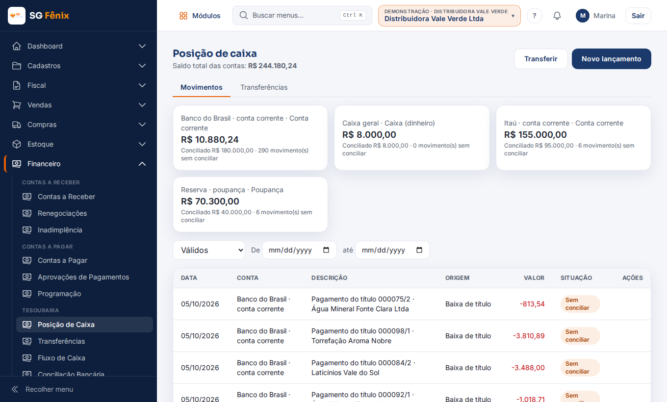The image size is (667, 402).
Task: Click the Vendas shopping cart icon
Action: pyautogui.click(x=17, y=105)
